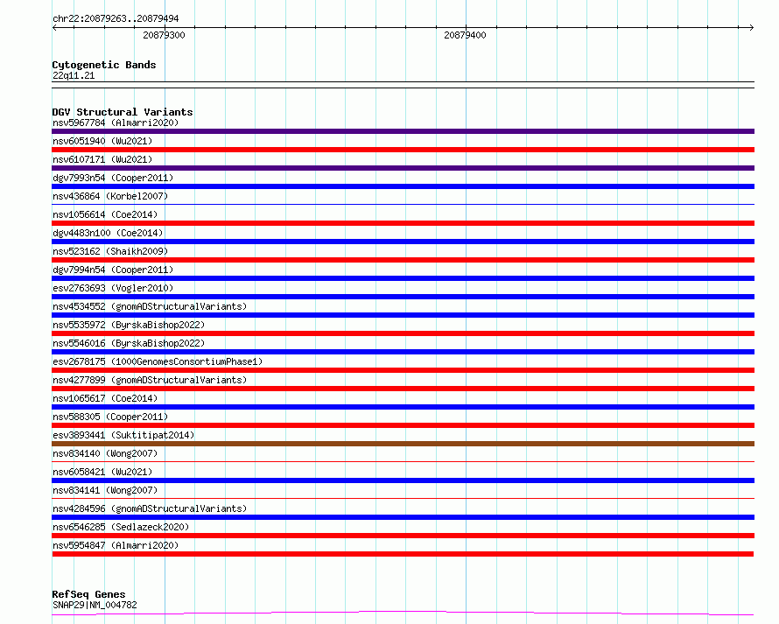Select the red bar under nsv6051940

403,150
